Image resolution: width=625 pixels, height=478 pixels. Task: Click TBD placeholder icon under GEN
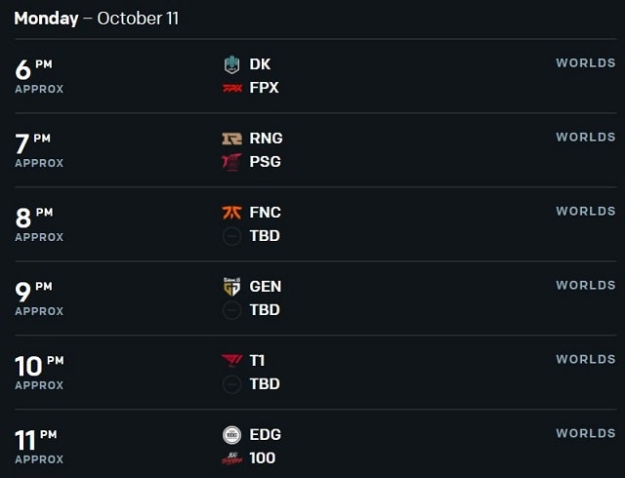coord(232,310)
